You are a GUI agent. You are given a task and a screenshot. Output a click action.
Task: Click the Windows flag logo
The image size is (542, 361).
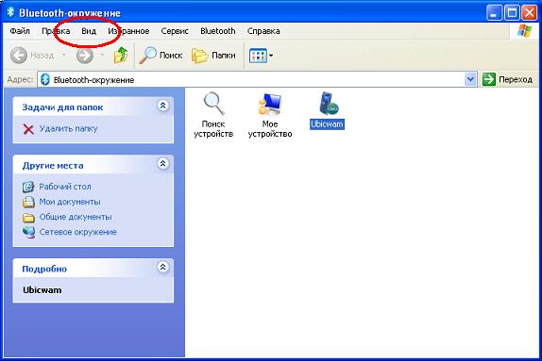coord(524,31)
